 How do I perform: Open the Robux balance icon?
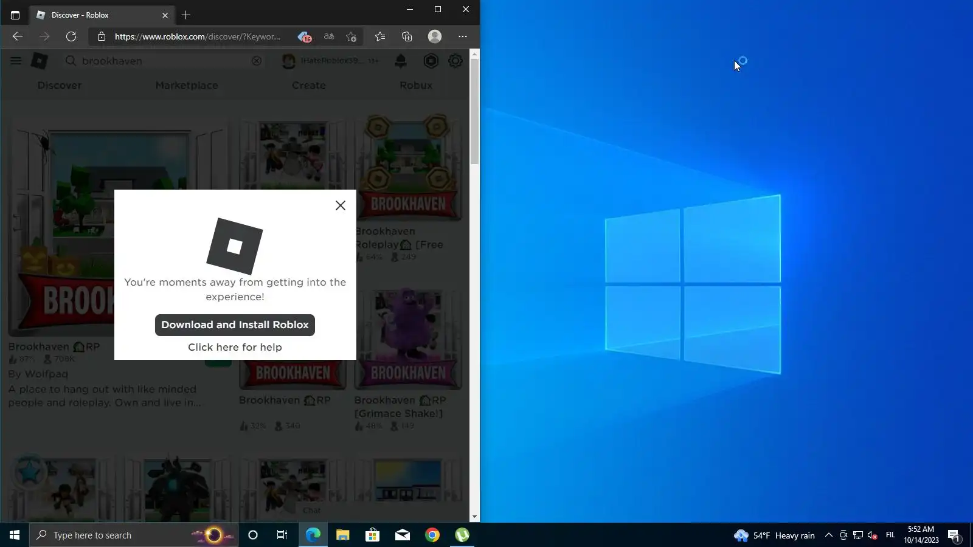point(431,61)
